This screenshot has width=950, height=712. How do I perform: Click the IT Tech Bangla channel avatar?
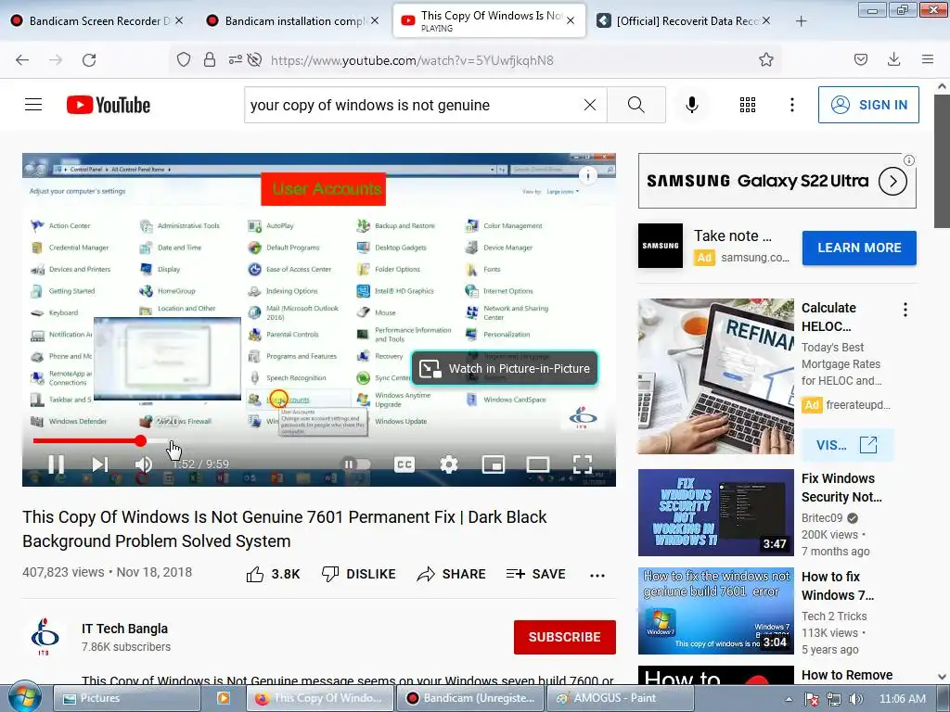[45, 636]
